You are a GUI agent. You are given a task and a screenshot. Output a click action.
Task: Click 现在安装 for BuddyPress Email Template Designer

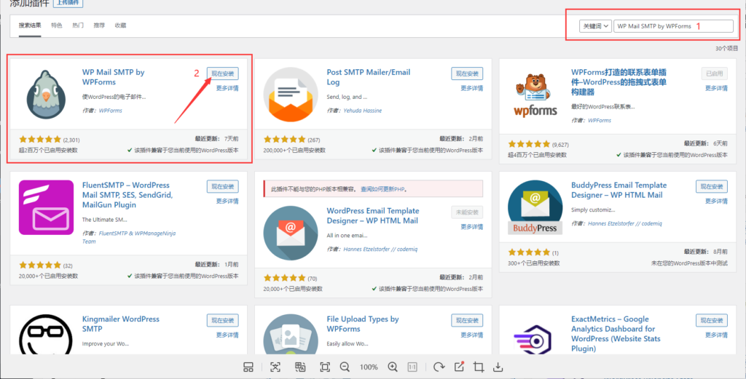coord(712,186)
